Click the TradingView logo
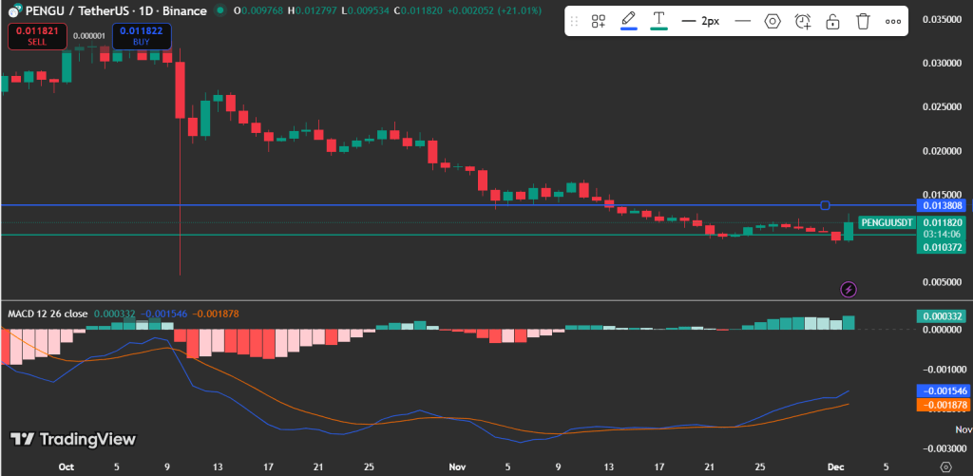This screenshot has height=476, width=973. tap(73, 439)
